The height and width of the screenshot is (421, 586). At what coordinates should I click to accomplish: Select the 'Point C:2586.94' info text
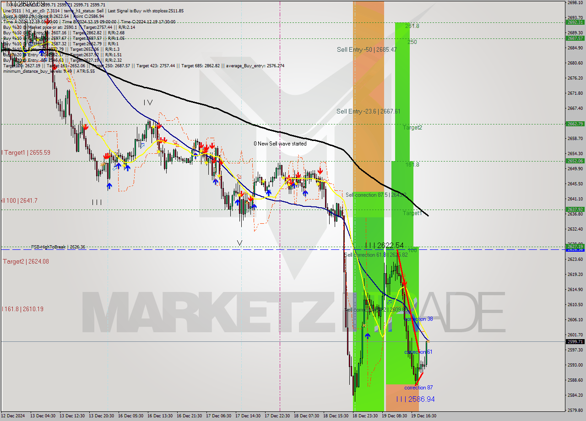tap(88, 16)
